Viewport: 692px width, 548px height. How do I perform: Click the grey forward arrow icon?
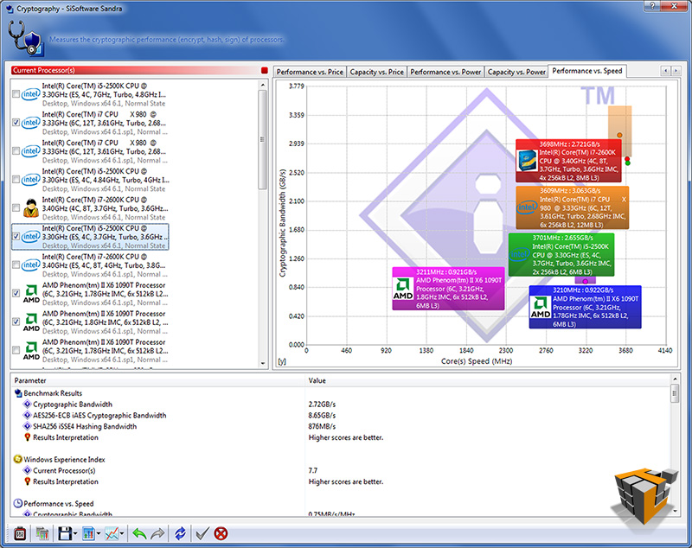157,533
